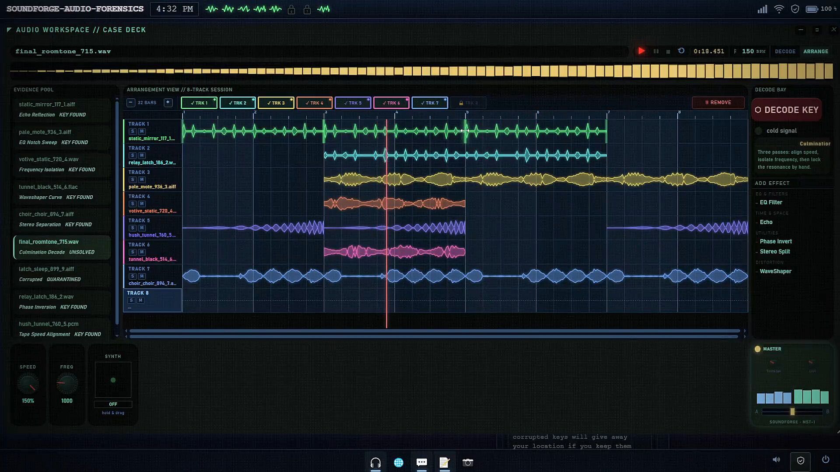This screenshot has width=840, height=472.
Task: Click the loop/restart transport icon
Action: 681,51
